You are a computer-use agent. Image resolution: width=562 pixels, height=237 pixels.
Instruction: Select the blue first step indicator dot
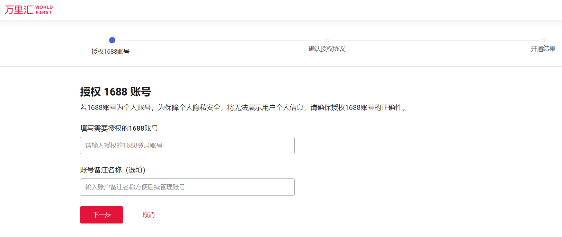(112, 40)
